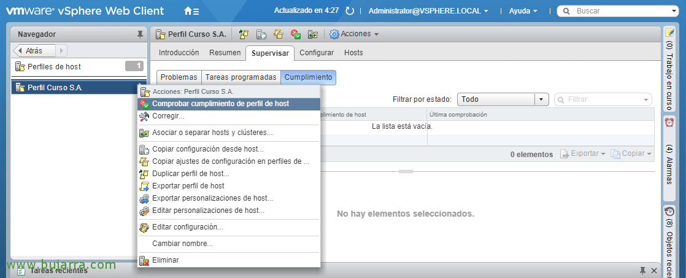Click the Tareas recientes panel icon

(x=21, y=271)
